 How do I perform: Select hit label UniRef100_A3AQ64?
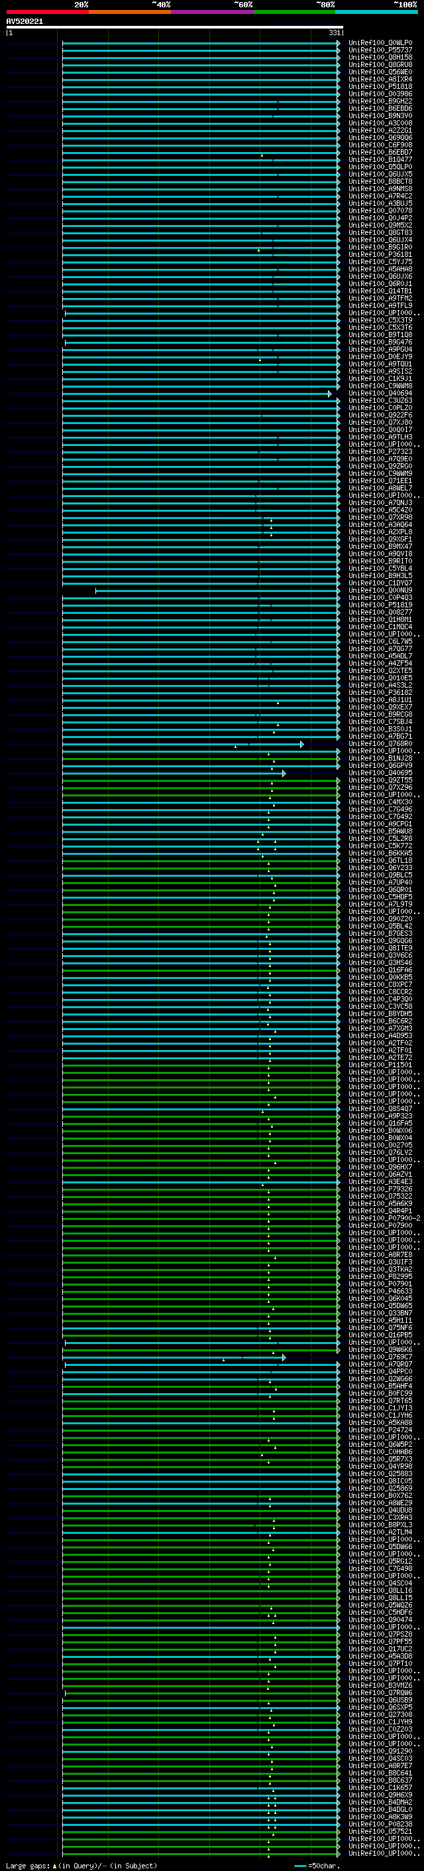coord(380,524)
